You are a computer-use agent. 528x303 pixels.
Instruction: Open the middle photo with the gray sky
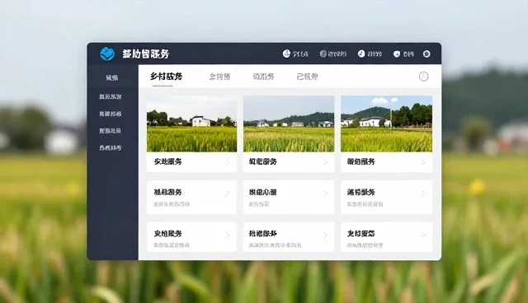[x=289, y=124]
